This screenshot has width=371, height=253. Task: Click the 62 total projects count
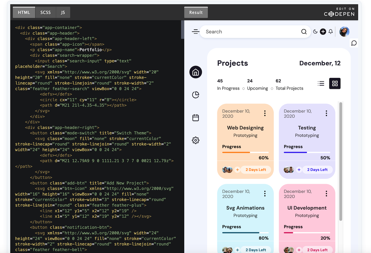tap(278, 81)
